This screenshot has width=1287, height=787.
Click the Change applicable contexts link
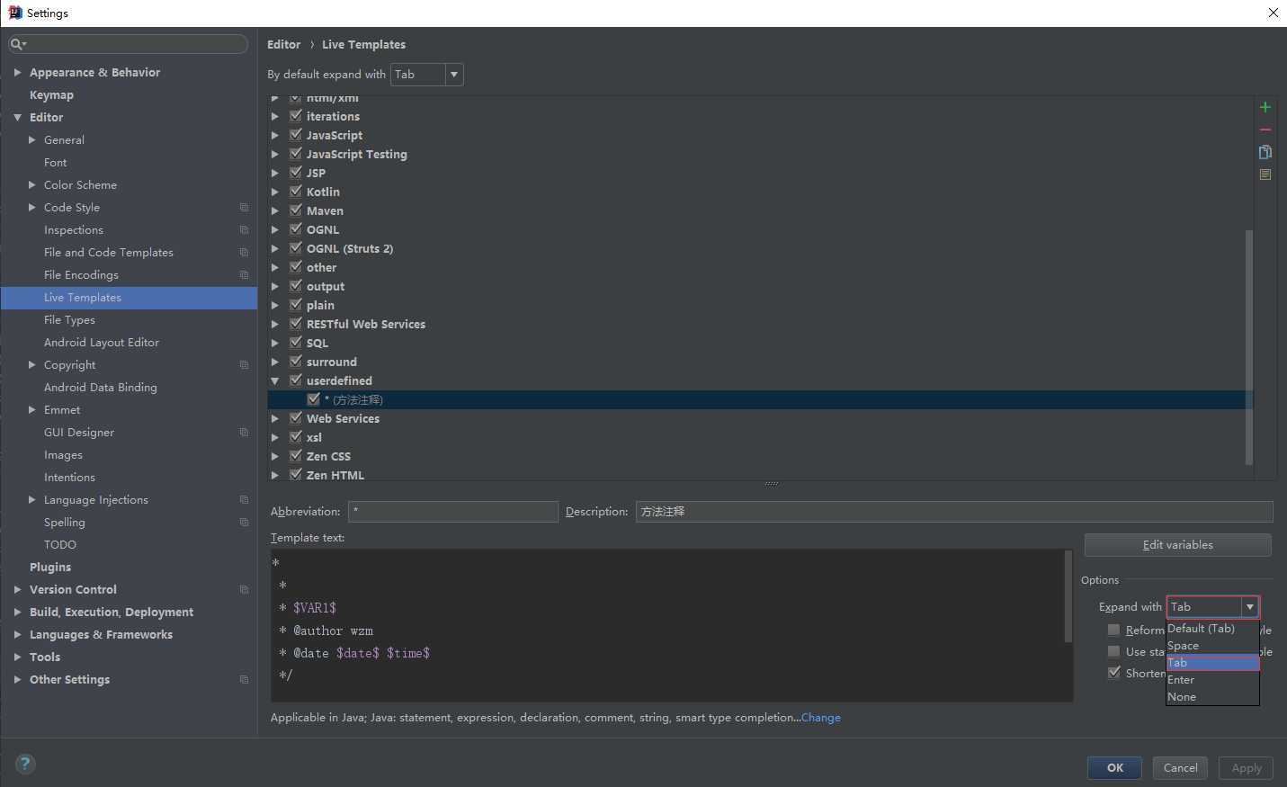tap(820, 718)
